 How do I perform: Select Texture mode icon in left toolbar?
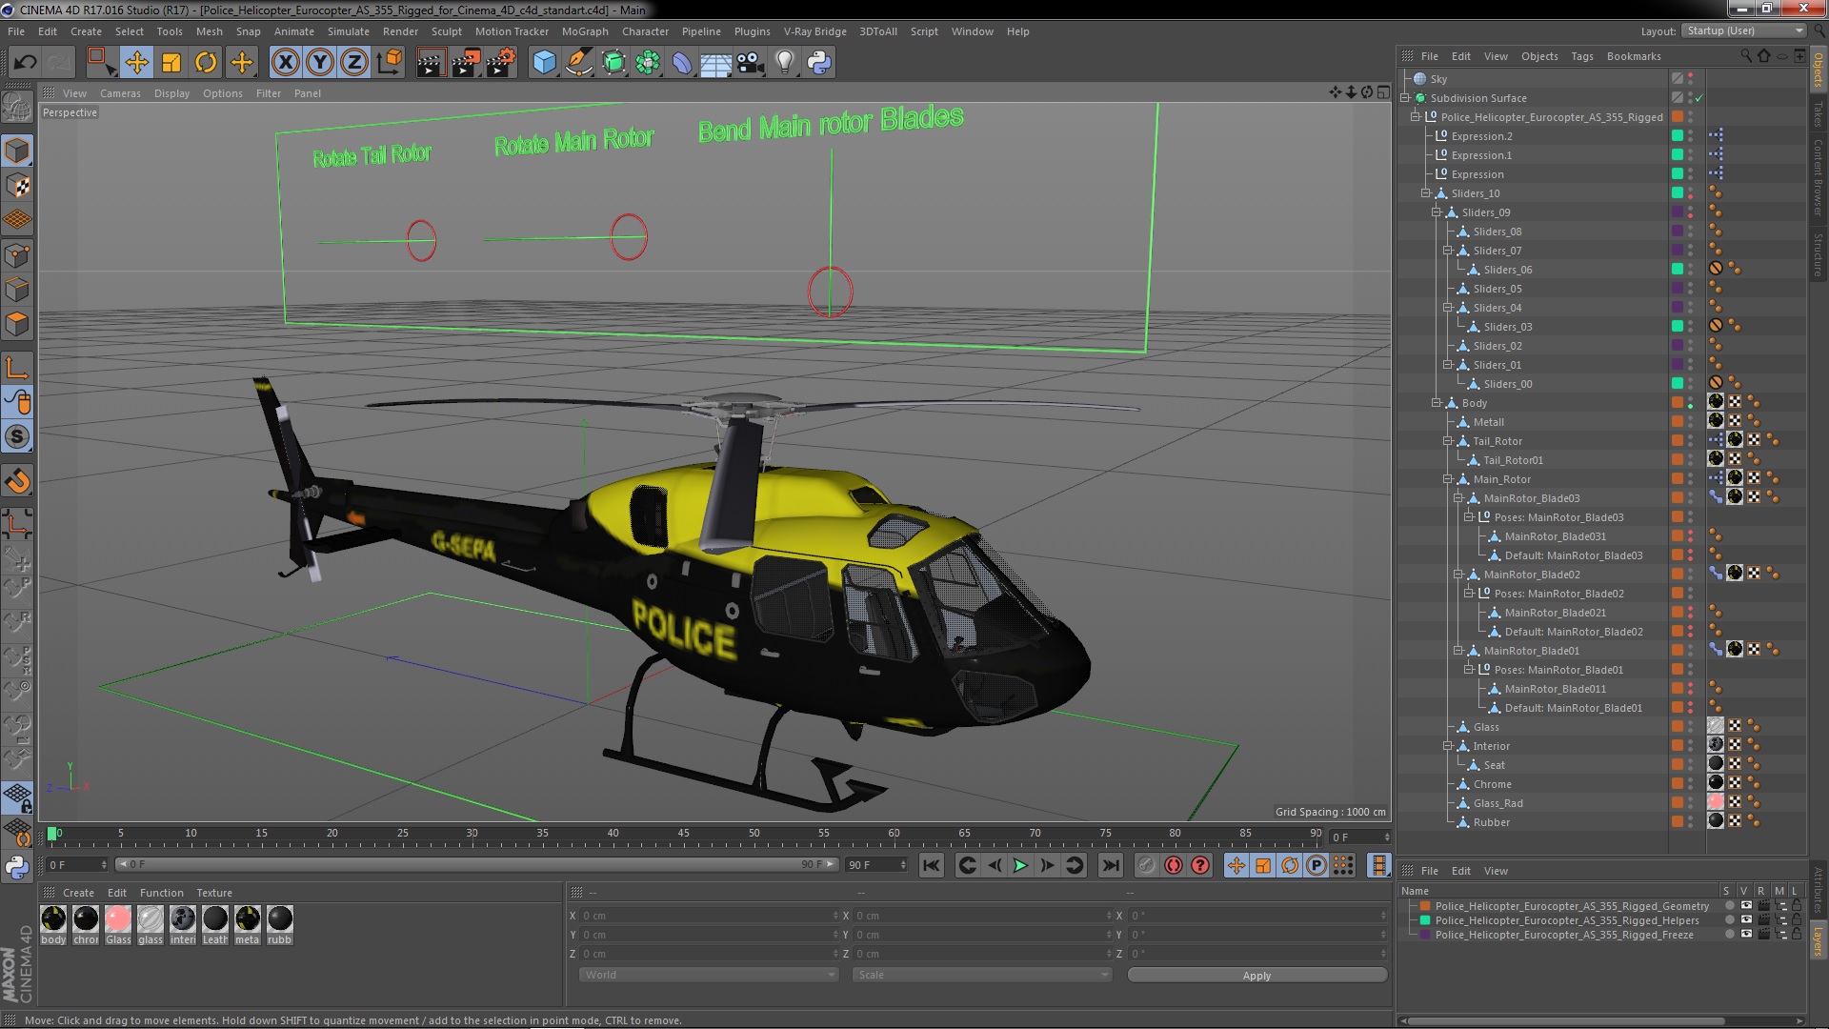pos(17,185)
